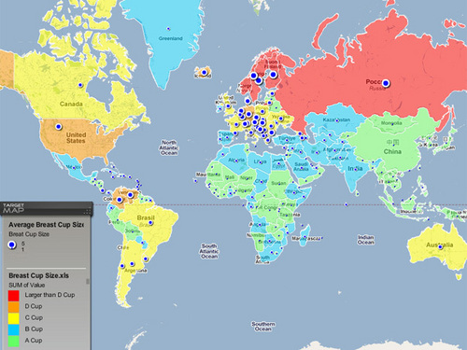The width and height of the screenshot is (467, 350).
Task: Select the marker on Brasil
Action: [150, 222]
